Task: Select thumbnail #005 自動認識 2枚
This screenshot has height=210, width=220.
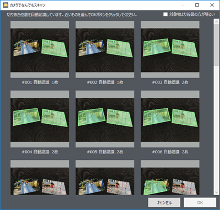Action: click(x=105, y=119)
